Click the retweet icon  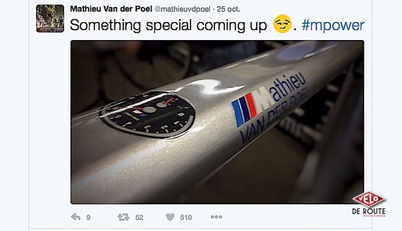tap(123, 217)
